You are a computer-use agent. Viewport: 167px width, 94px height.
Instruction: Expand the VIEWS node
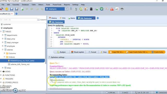click(x=1, y=71)
